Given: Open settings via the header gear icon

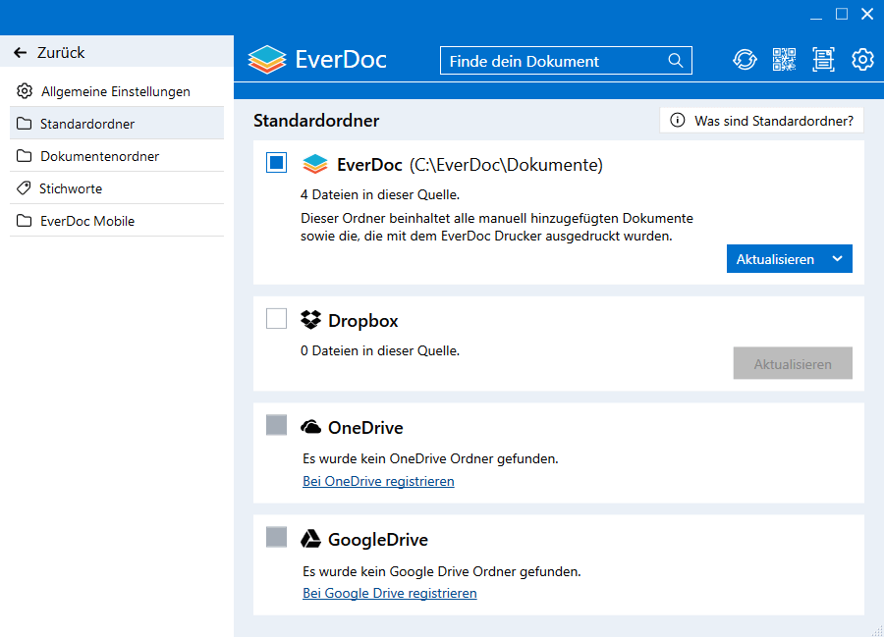Looking at the screenshot, I should click(x=862, y=60).
